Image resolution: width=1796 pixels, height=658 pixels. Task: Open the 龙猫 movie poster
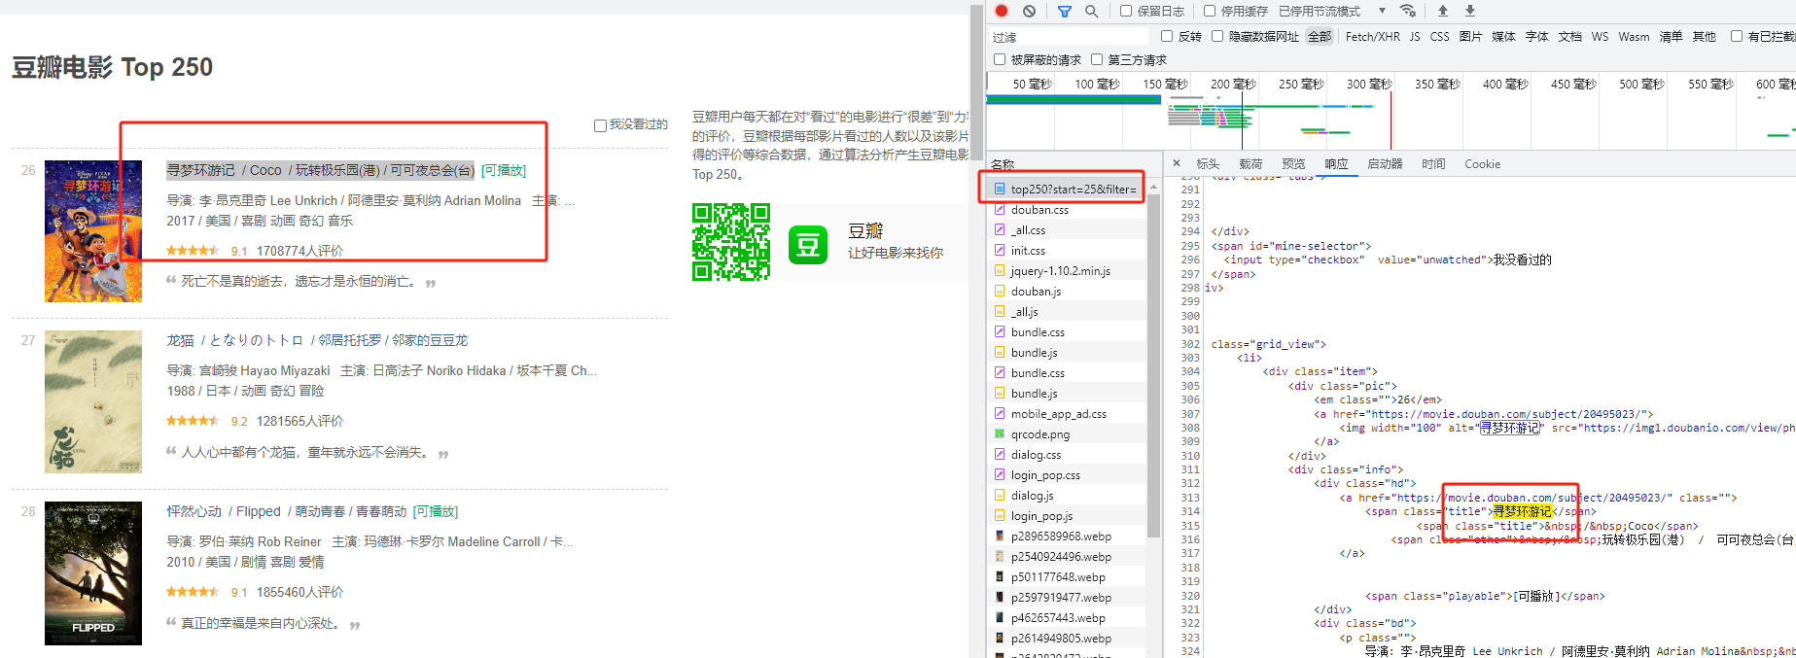[x=93, y=401]
